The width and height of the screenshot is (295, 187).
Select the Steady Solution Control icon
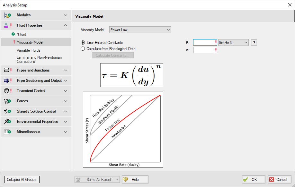(x=7, y=111)
